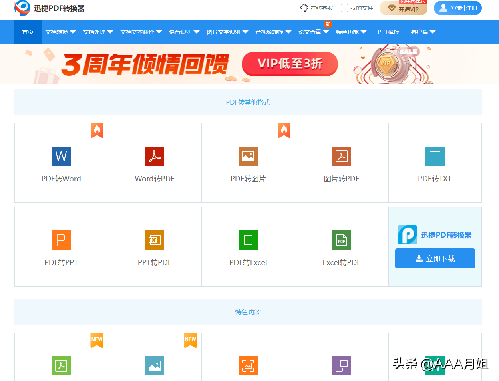Open the PDF转Excel text label
Image resolution: width=499 pixels, height=381 pixels.
pos(248,262)
